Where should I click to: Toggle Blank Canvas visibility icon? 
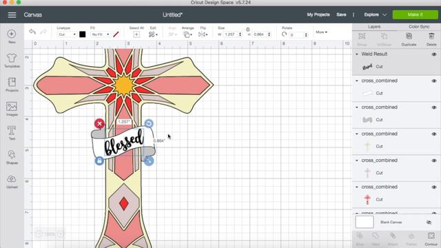pyautogui.click(x=429, y=222)
